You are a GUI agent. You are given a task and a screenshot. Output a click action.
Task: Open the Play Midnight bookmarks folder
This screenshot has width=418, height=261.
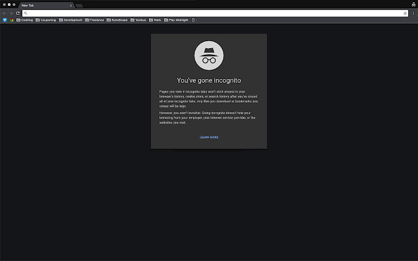tap(176, 20)
